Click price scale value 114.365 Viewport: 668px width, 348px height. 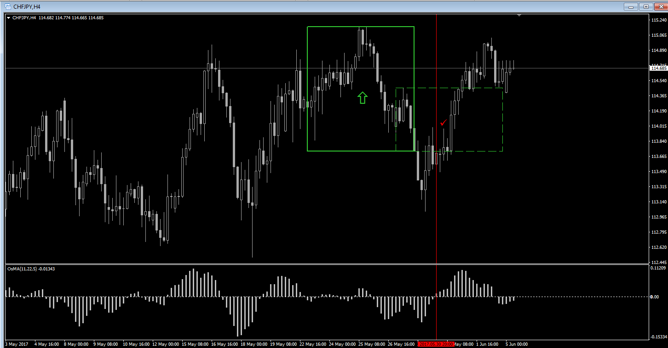click(659, 96)
